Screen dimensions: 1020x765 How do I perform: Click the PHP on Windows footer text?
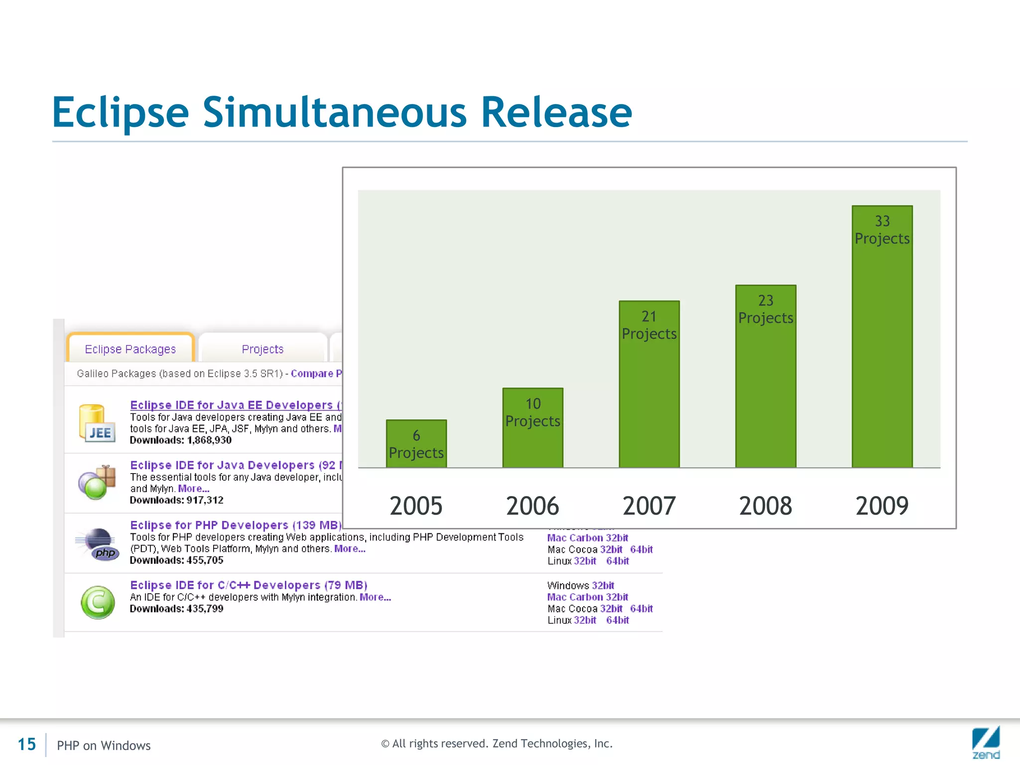pyautogui.click(x=104, y=746)
